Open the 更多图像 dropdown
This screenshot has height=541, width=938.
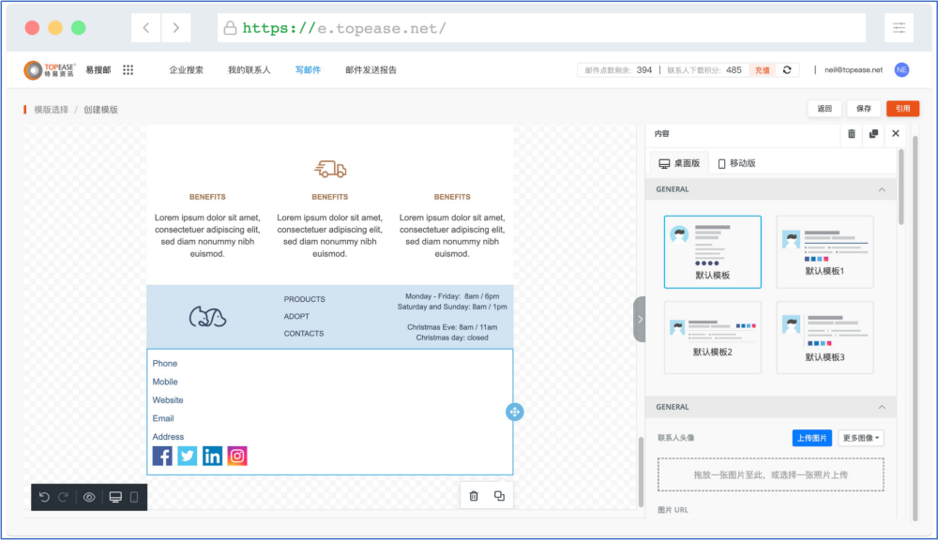tap(861, 438)
